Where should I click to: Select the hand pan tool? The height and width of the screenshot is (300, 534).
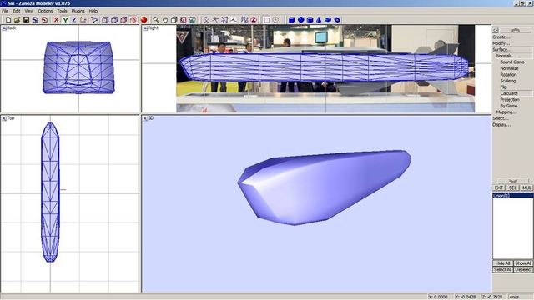tap(165, 20)
